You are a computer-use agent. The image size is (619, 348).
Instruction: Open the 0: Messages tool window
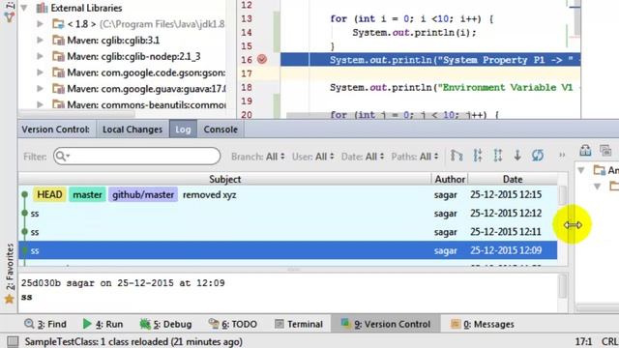pos(483,325)
